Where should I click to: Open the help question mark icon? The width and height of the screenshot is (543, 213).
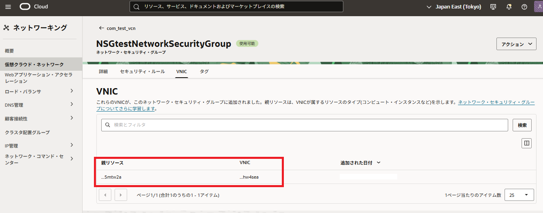(x=524, y=7)
